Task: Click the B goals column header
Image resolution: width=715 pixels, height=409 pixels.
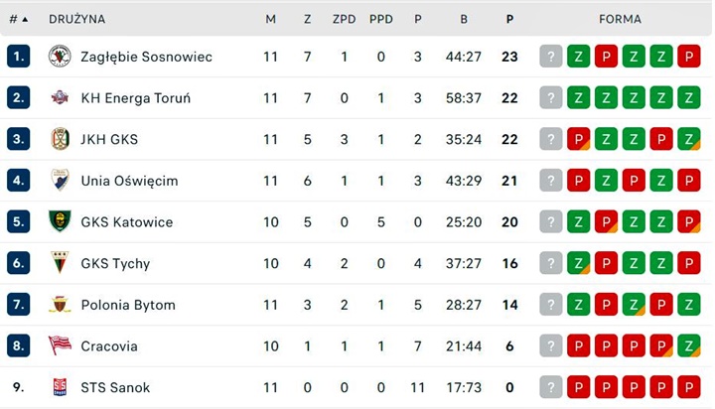Action: [464, 19]
